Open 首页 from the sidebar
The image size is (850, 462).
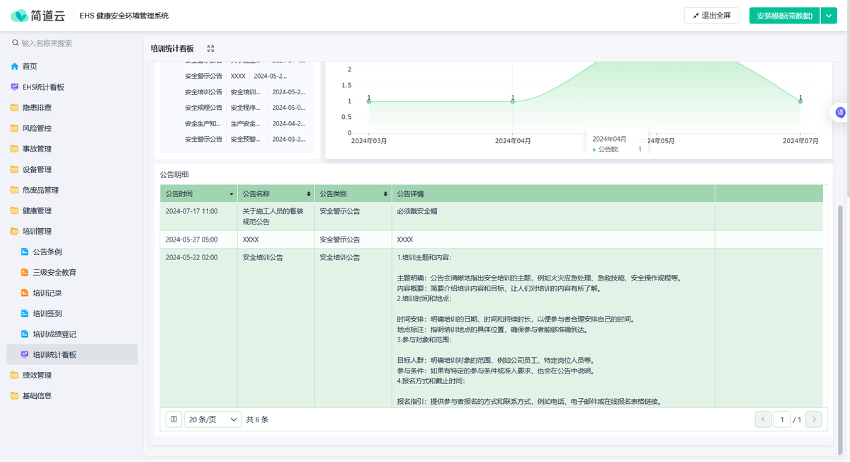click(29, 67)
